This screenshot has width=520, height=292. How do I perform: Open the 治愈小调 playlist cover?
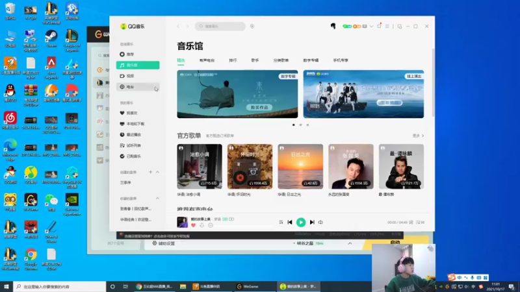[200, 167]
